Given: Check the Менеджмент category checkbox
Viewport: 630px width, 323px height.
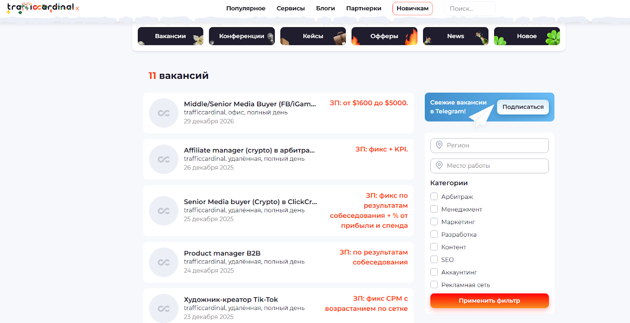Looking at the screenshot, I should pos(434,209).
